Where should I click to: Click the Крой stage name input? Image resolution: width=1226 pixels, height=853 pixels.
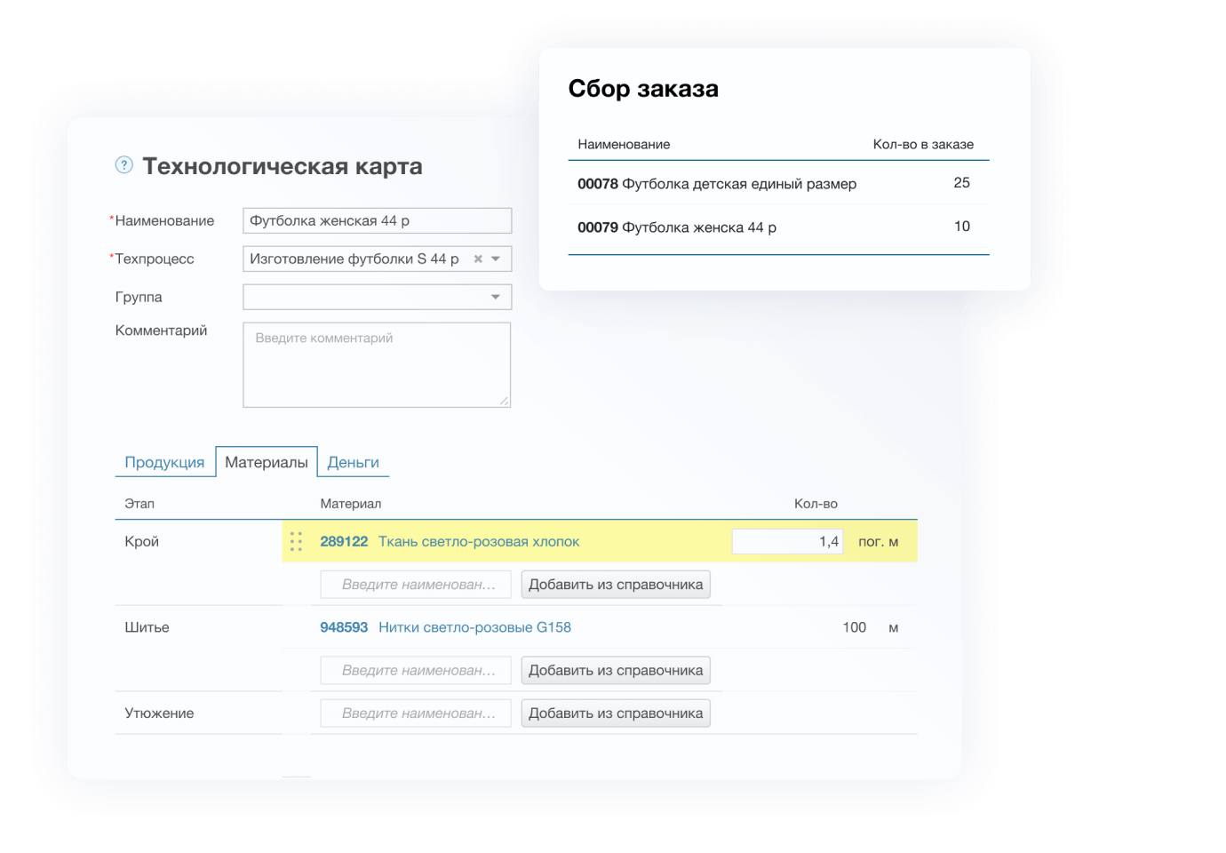pyautogui.click(x=416, y=585)
